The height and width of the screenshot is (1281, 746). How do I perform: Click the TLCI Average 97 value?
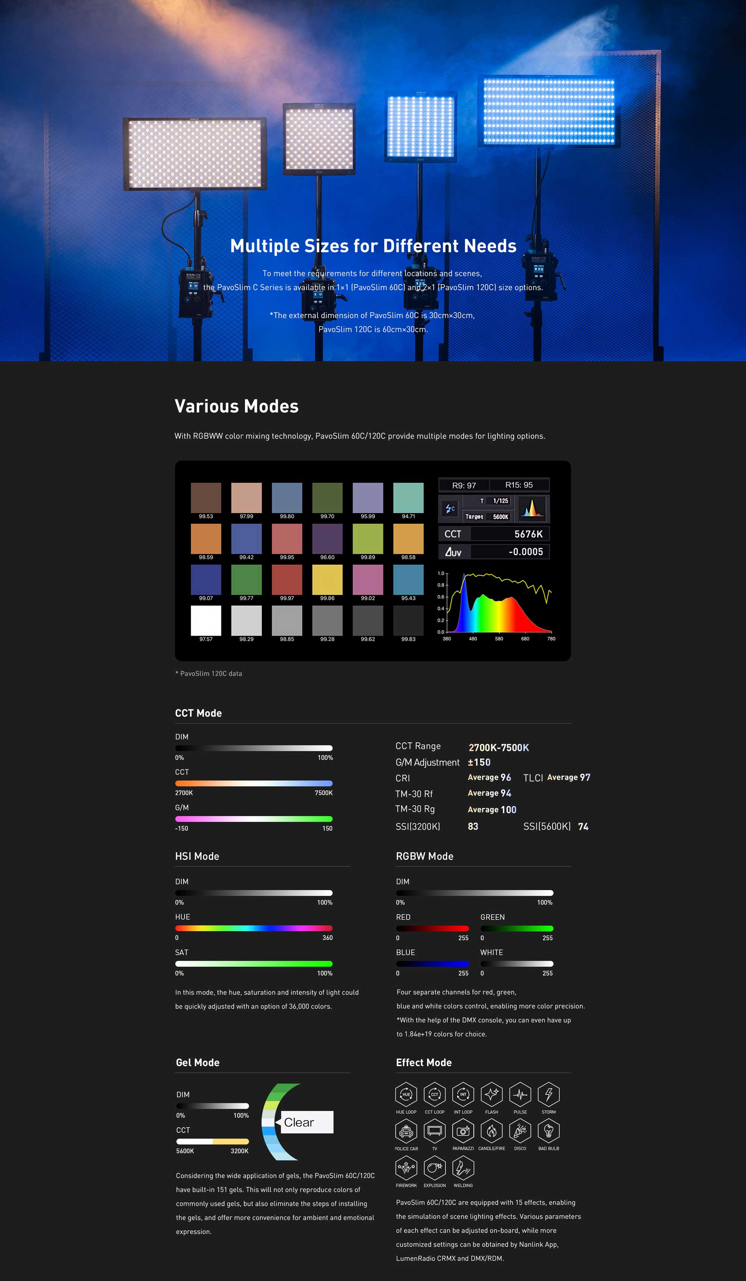[x=569, y=777]
